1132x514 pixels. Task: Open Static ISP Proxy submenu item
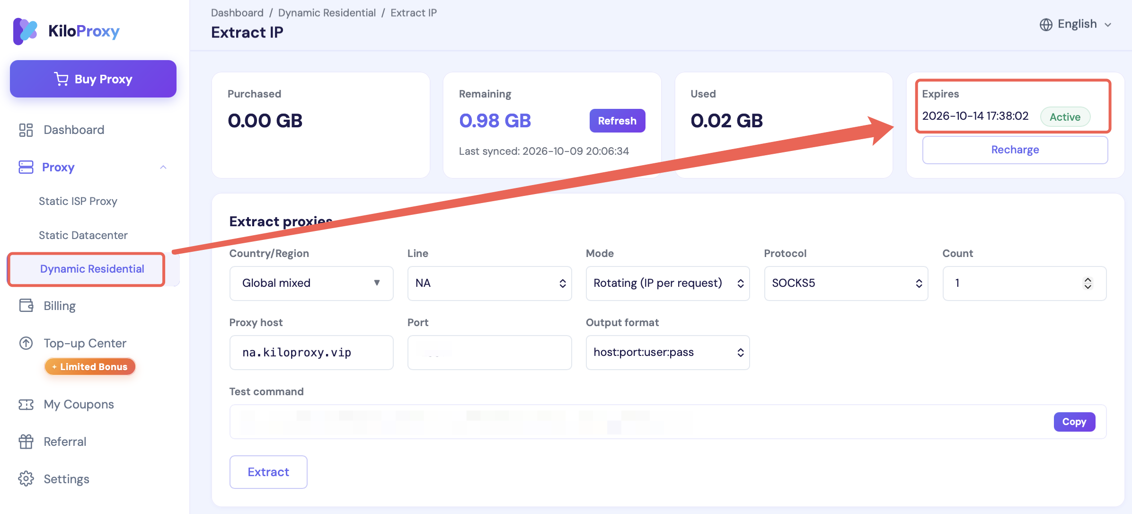click(78, 201)
